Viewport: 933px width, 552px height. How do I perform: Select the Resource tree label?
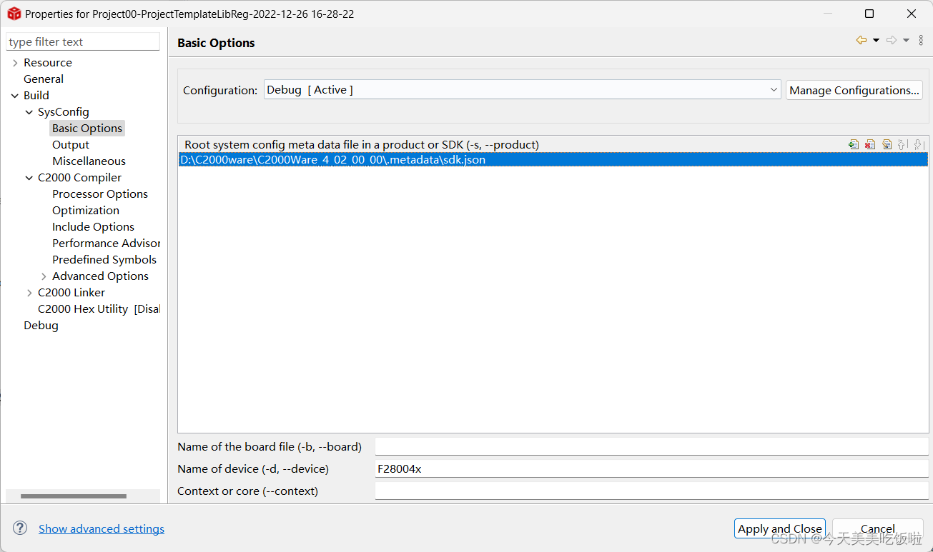[48, 63]
